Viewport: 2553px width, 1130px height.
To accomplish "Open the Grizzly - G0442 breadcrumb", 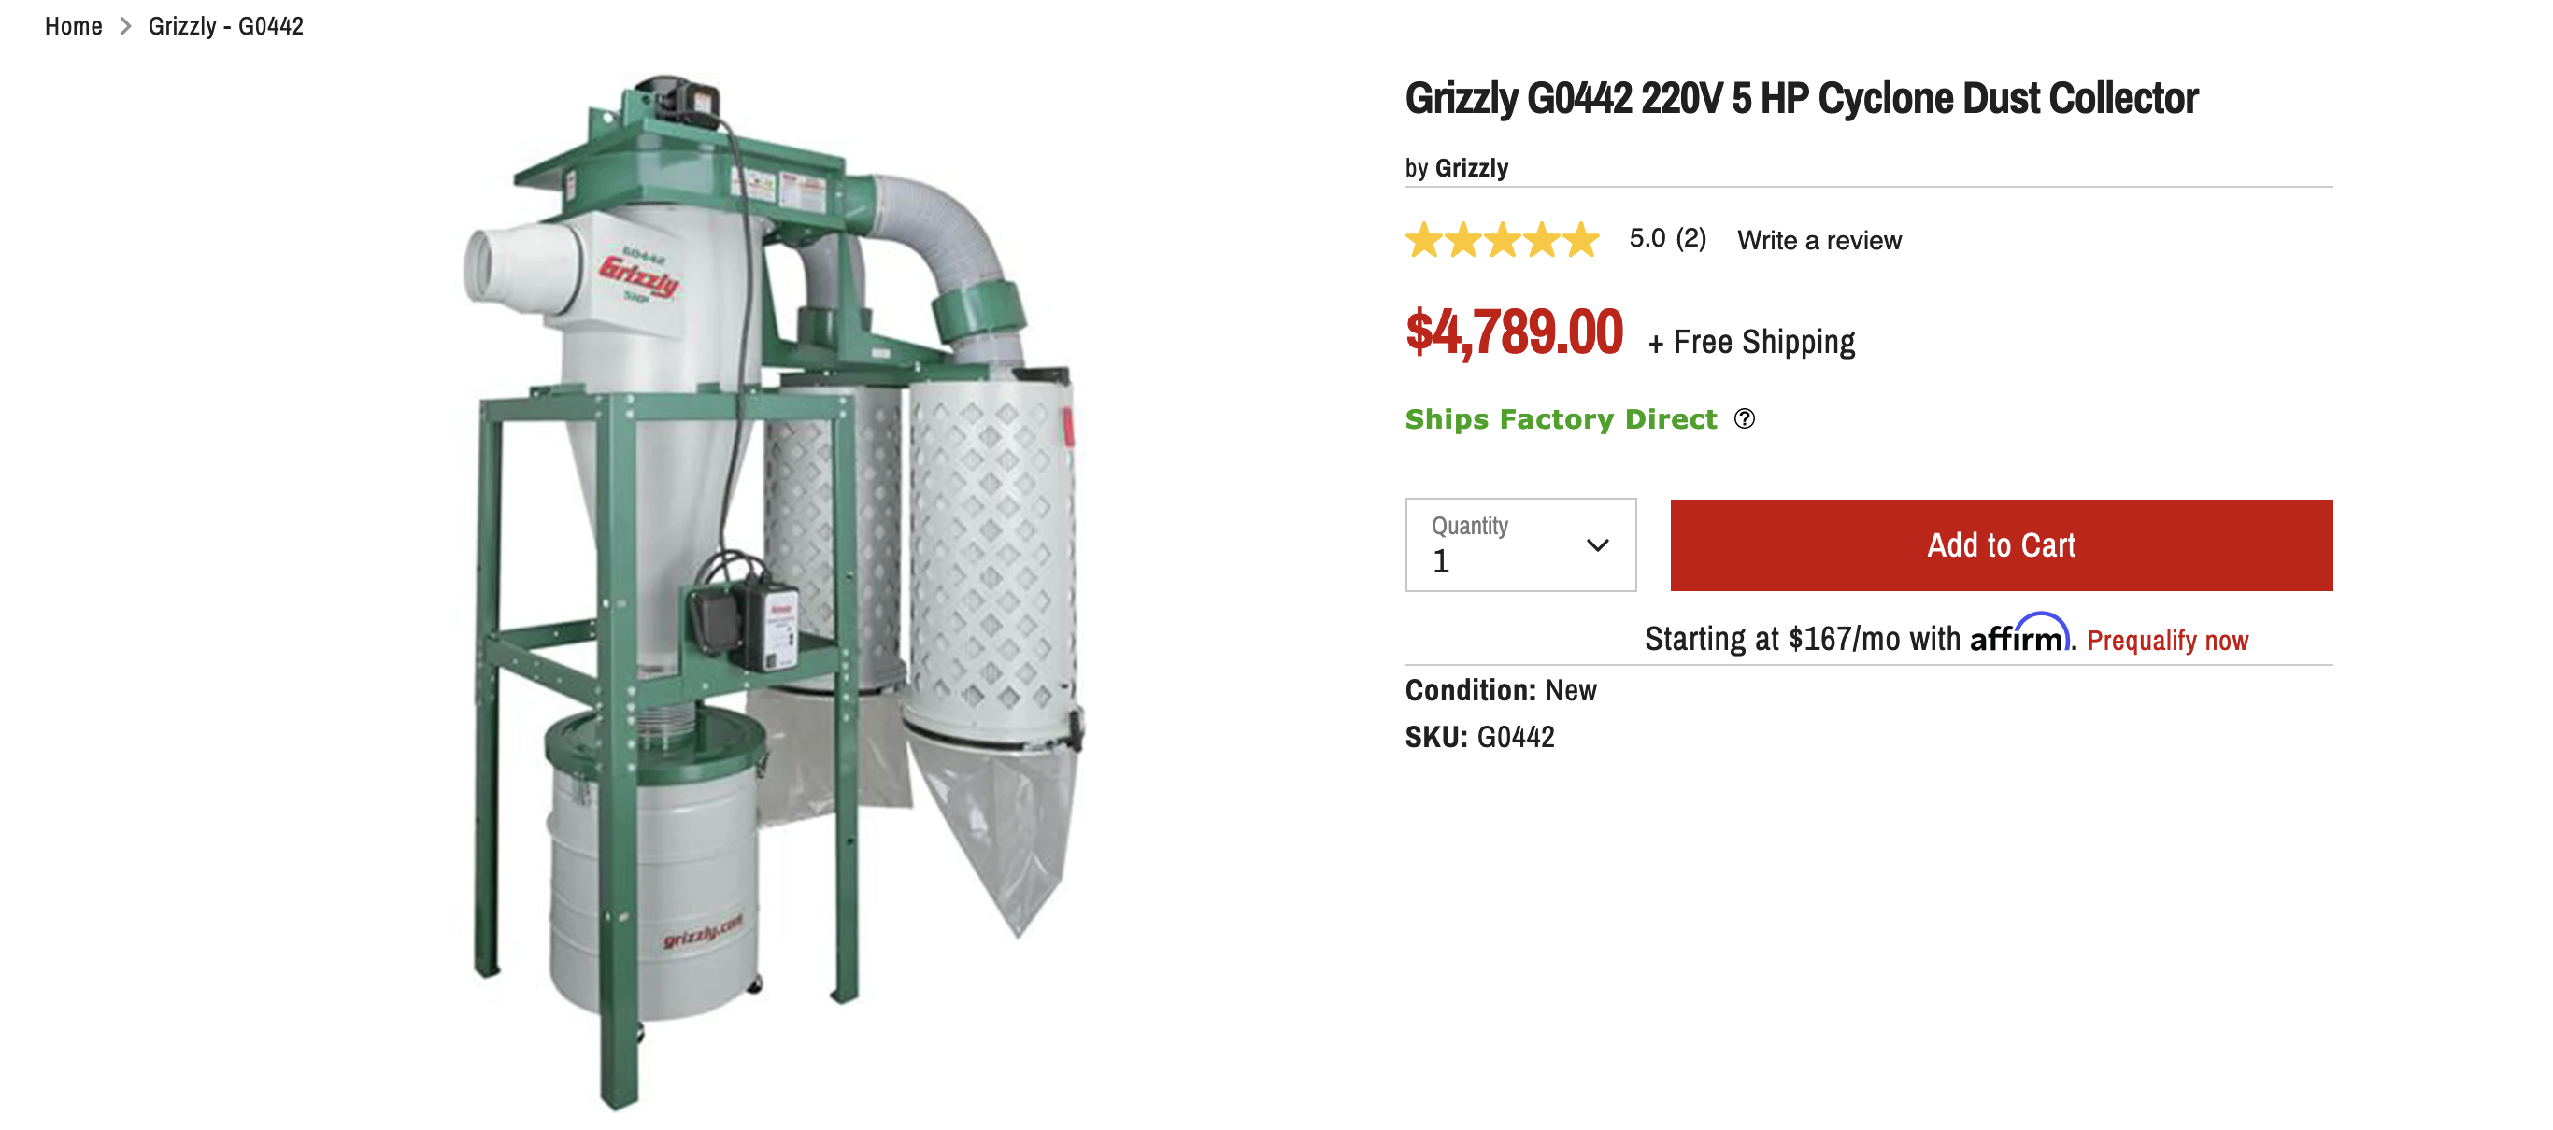I will [x=226, y=27].
